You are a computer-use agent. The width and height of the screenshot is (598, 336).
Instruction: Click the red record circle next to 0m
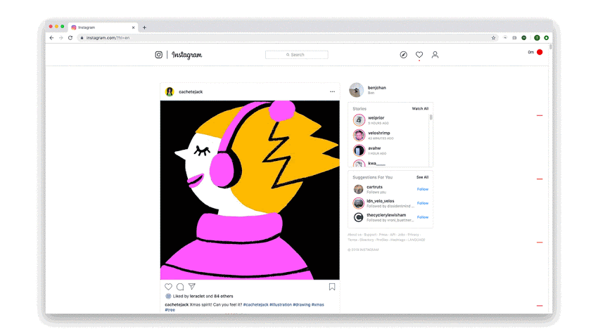coord(540,52)
